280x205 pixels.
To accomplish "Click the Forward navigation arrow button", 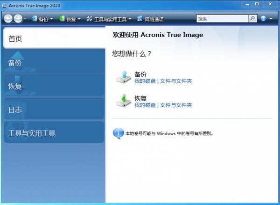I will click(18, 18).
